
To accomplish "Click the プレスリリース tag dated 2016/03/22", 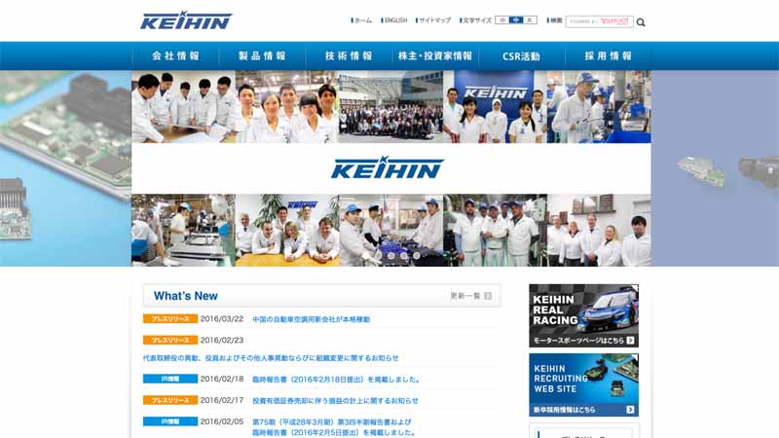I will click(170, 319).
